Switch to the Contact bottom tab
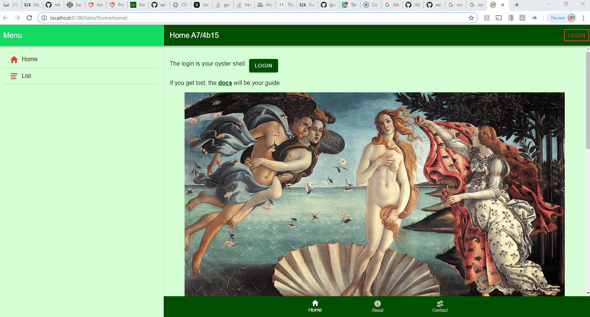Image resolution: width=590 pixels, height=317 pixels. click(x=440, y=307)
